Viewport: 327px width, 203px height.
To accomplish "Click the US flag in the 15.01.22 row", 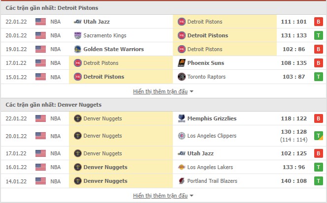I will point(40,77).
